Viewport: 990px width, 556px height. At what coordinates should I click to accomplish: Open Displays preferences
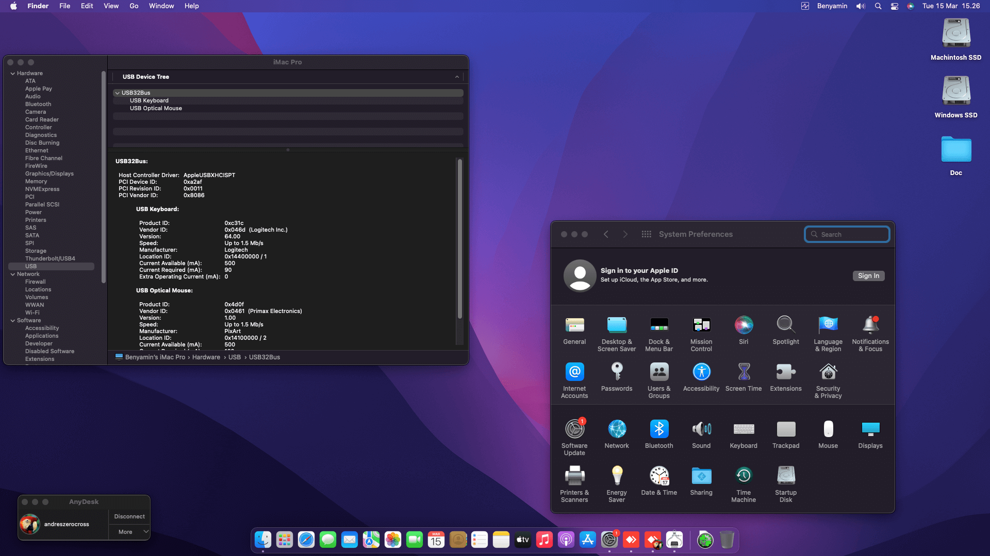[870, 435]
